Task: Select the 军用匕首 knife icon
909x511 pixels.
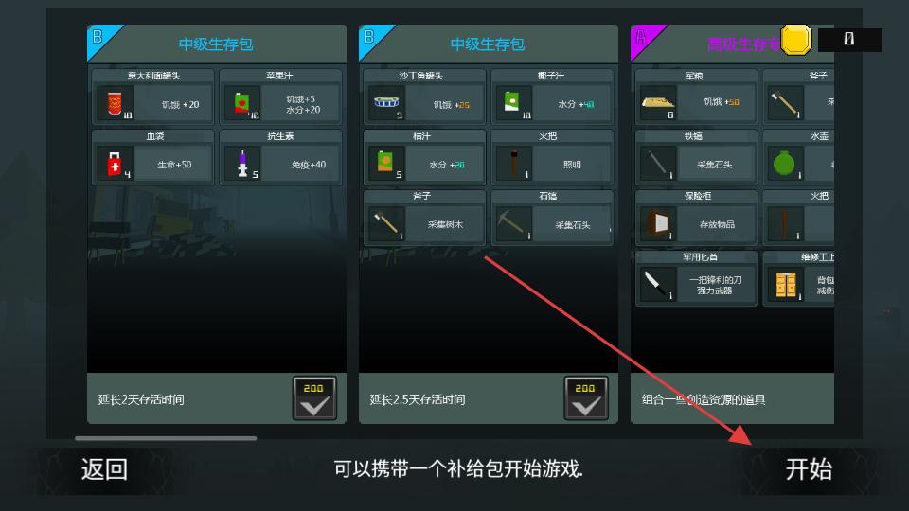Action: tap(654, 284)
